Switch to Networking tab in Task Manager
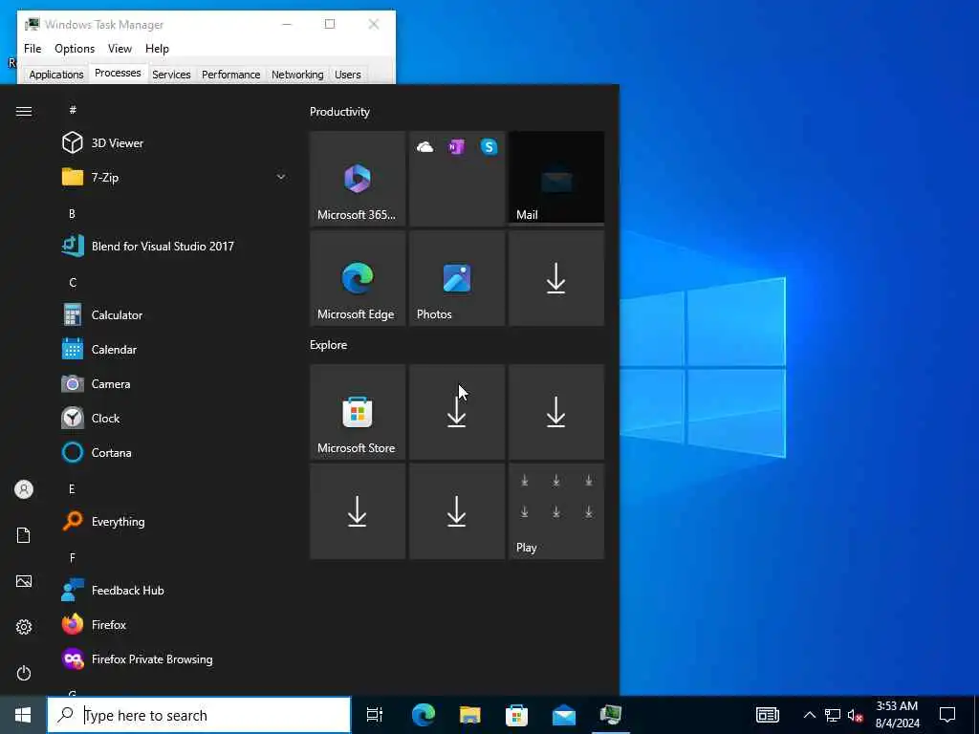This screenshot has width=979, height=734. tap(297, 75)
